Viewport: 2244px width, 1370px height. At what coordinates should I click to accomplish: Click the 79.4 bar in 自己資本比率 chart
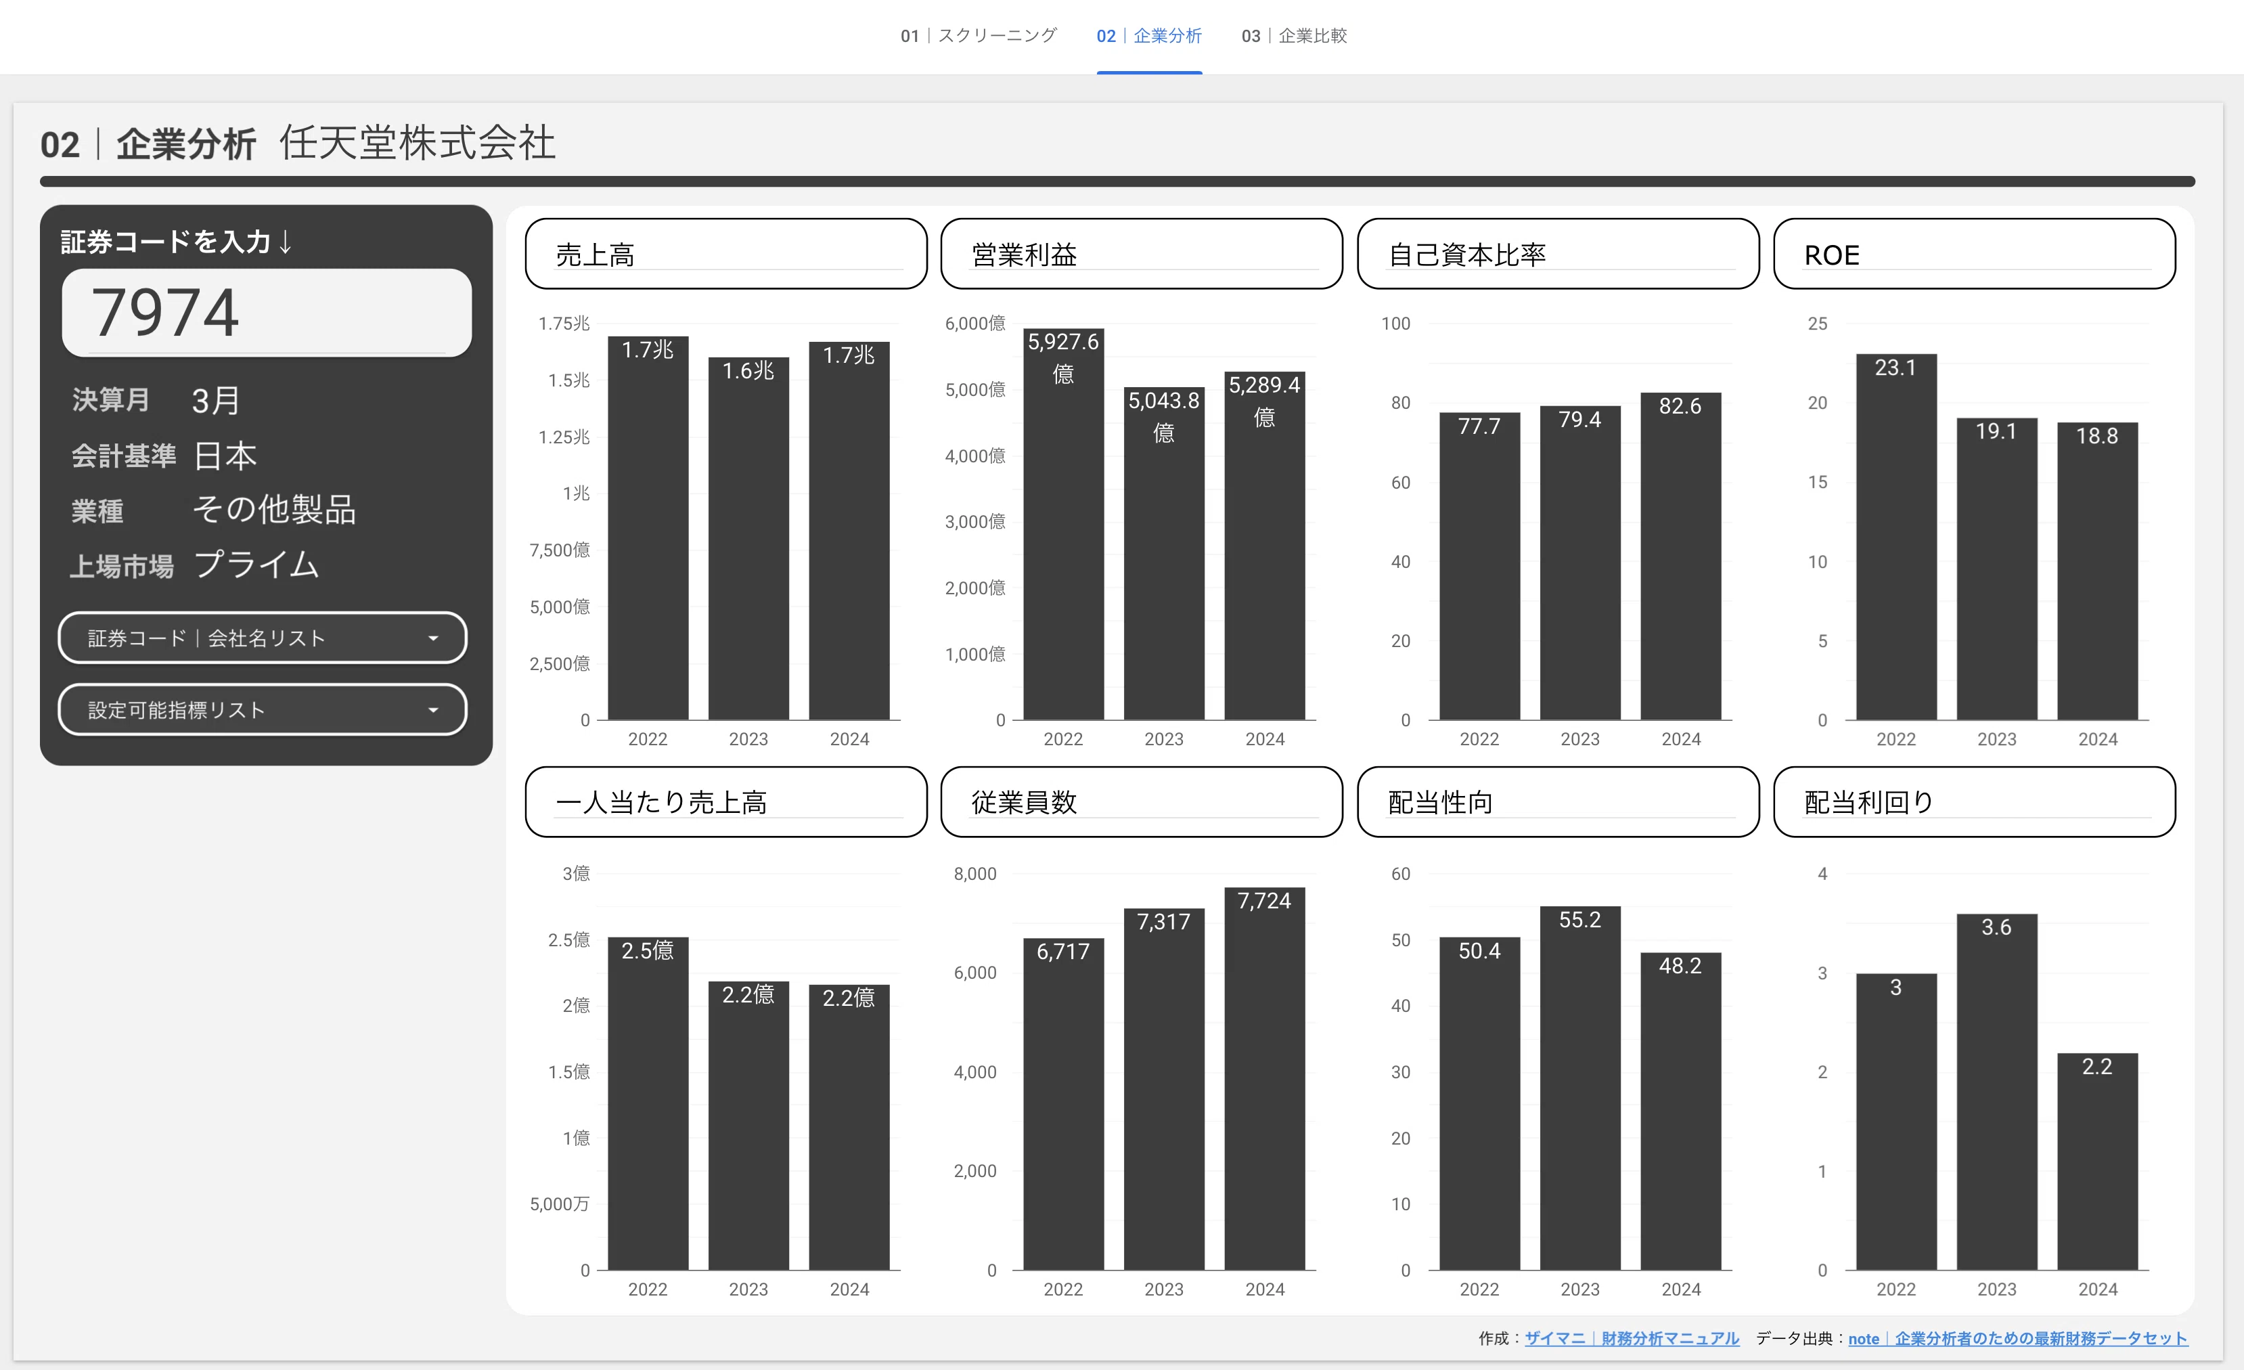[1580, 563]
